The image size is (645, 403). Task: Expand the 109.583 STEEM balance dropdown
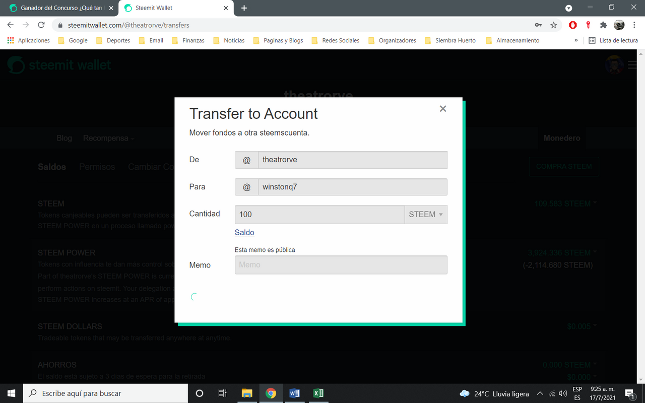565,204
